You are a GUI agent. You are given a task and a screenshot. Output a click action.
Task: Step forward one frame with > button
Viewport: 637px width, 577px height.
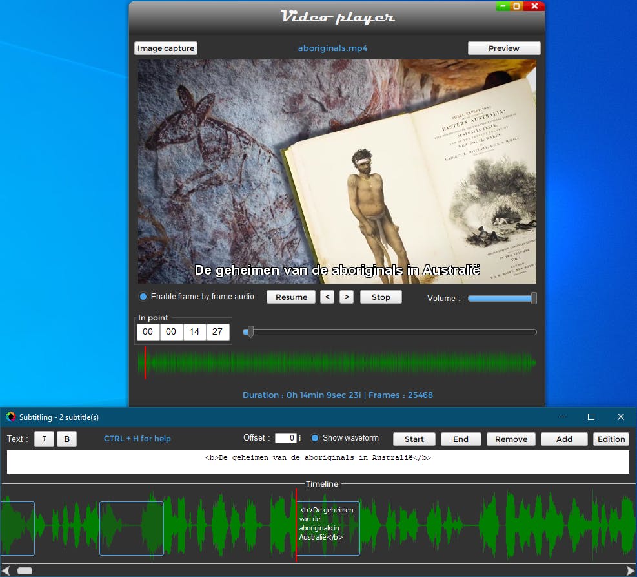coord(347,297)
